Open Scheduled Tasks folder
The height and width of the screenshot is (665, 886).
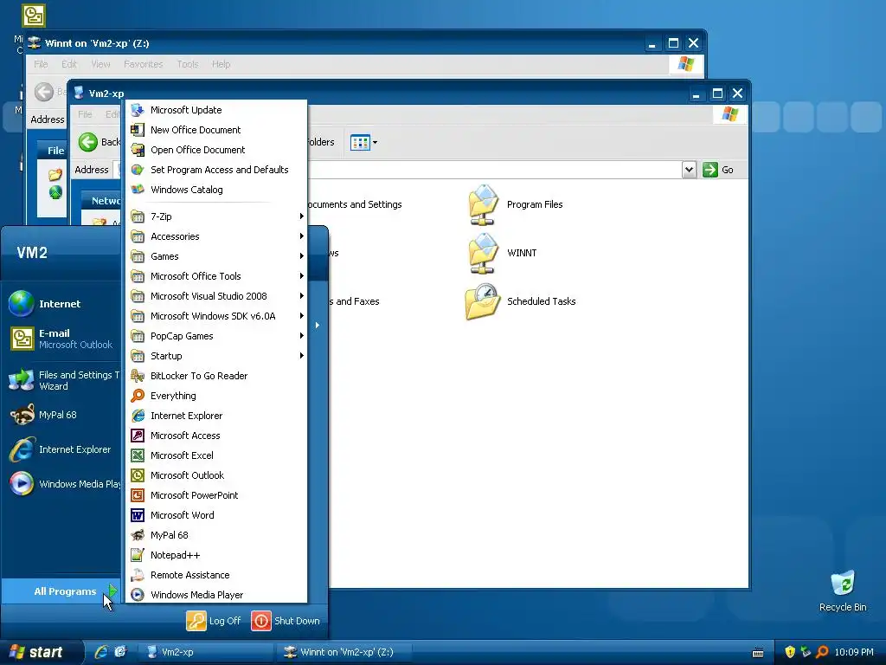coord(521,301)
